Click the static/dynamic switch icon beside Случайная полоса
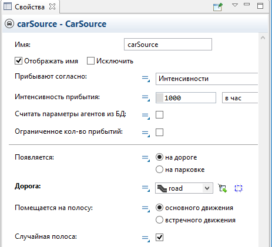This screenshot has height=247, width=272. [146, 238]
